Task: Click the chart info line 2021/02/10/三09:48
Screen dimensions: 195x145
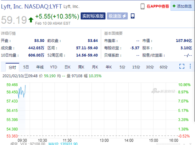Action: tap(20, 76)
